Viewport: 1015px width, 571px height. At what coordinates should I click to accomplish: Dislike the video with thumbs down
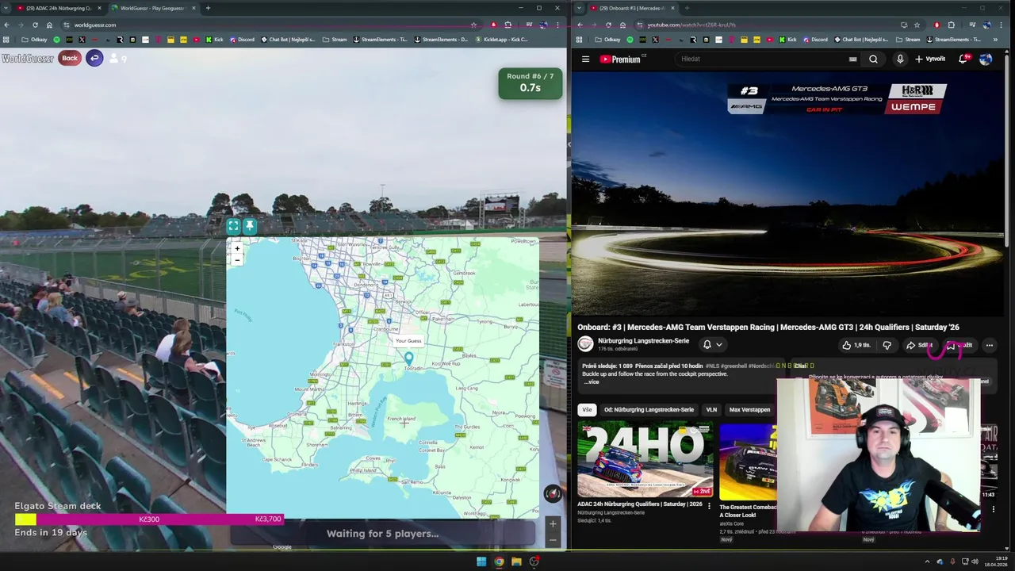click(x=887, y=345)
